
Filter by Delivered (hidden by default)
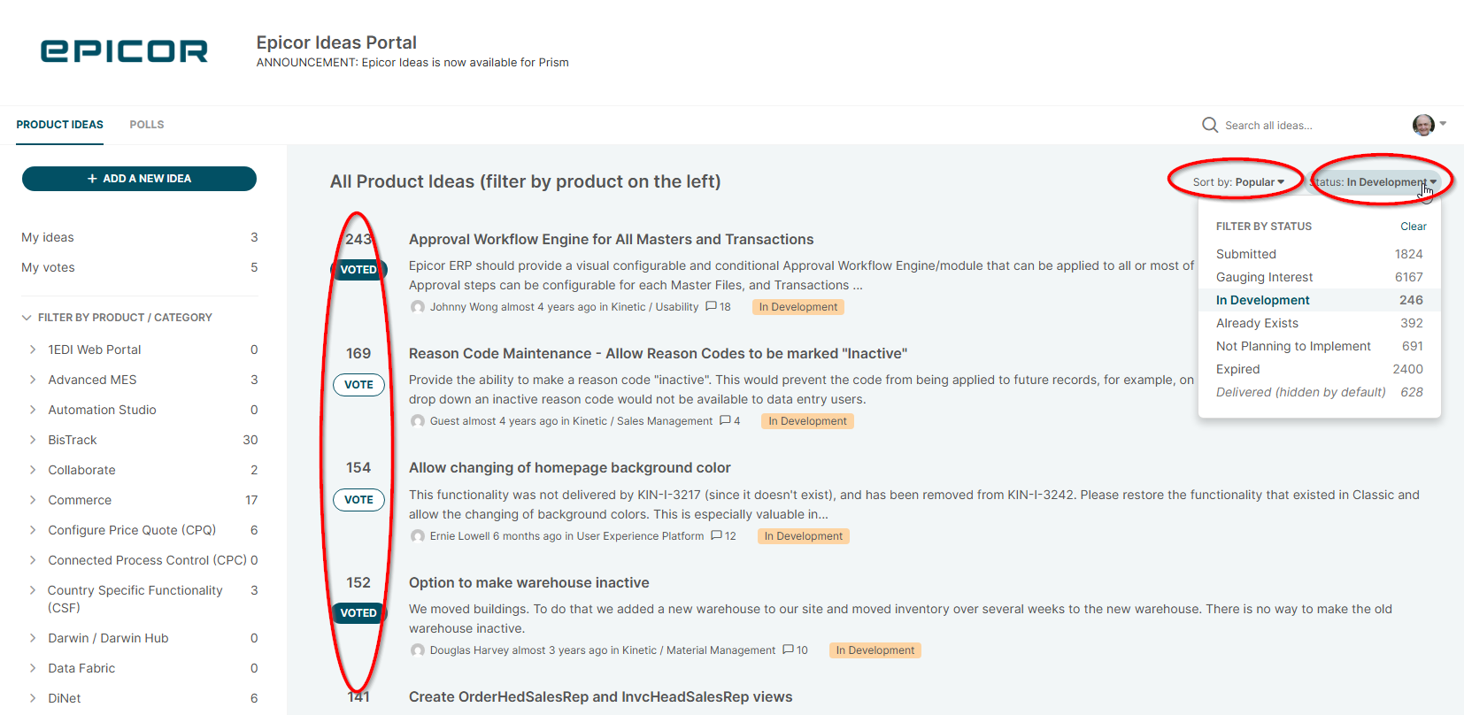point(1319,392)
